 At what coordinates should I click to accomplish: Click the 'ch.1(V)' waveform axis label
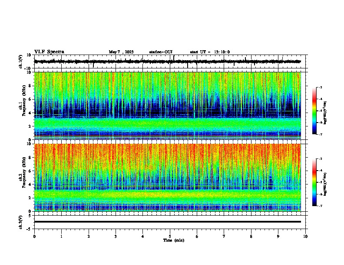(21, 61)
